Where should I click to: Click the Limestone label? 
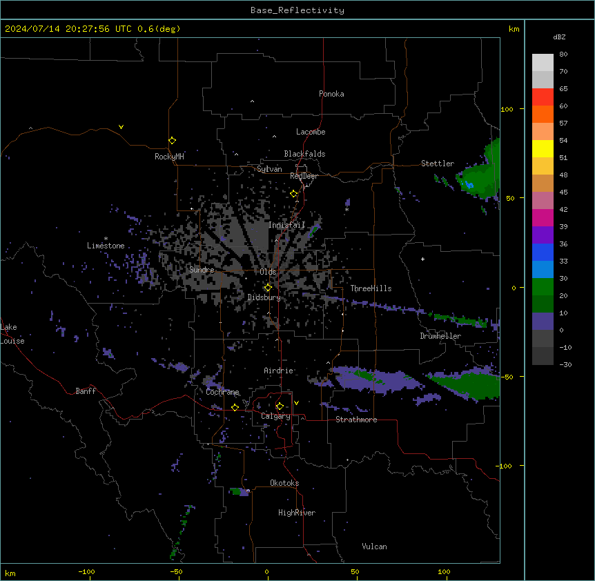coord(106,246)
